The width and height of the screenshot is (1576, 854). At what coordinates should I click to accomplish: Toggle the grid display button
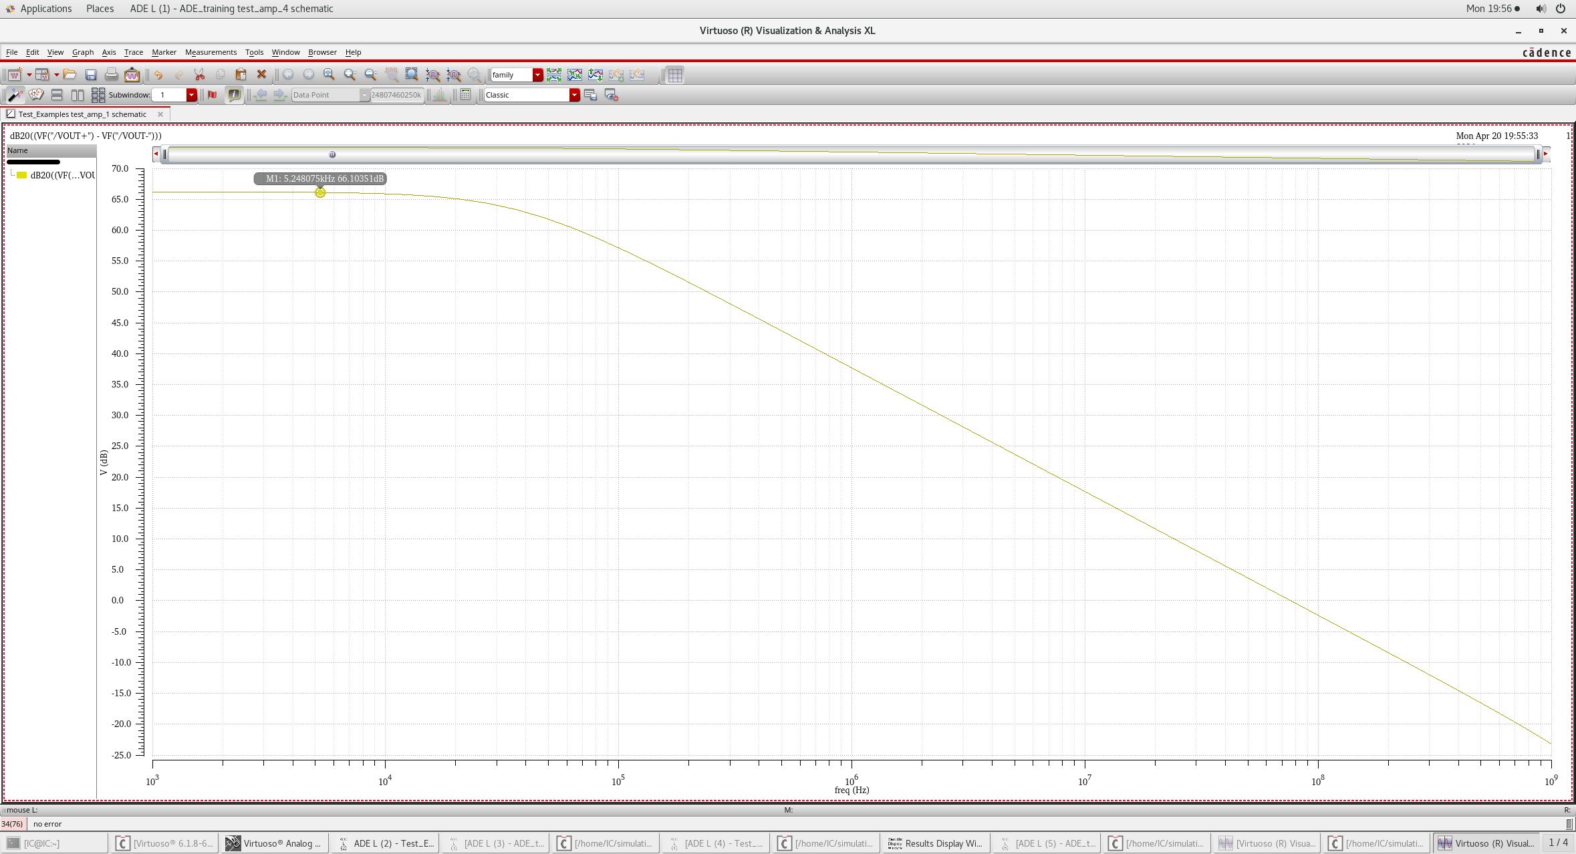click(x=675, y=75)
